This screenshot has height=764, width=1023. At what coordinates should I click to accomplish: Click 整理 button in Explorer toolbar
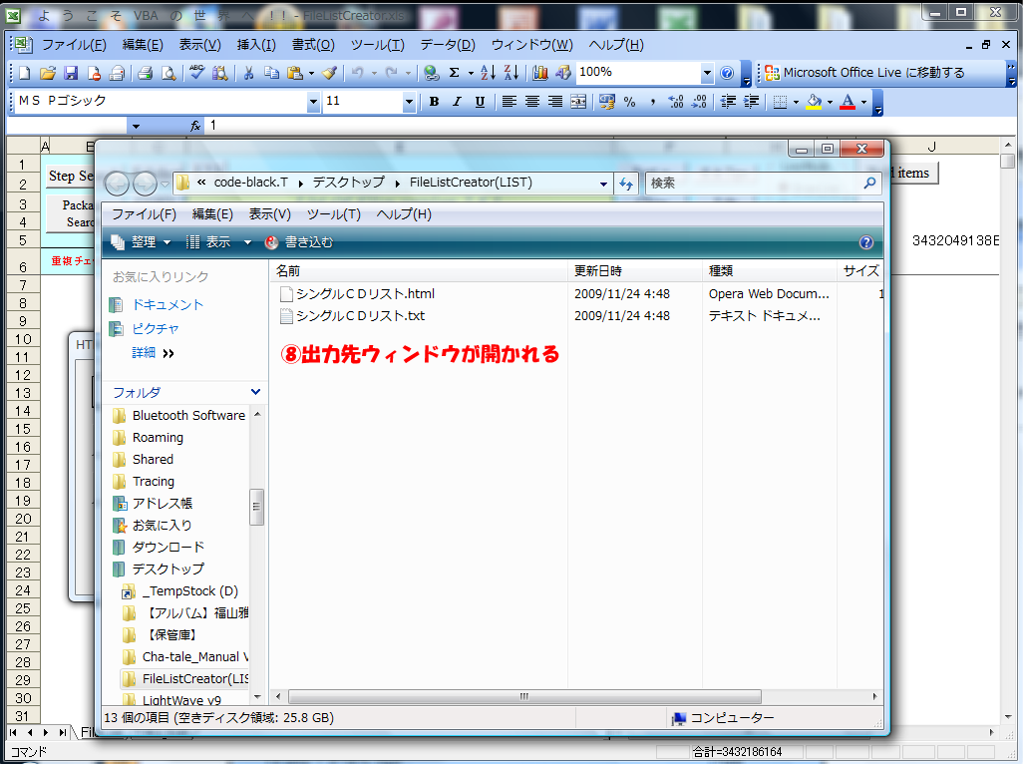point(141,242)
